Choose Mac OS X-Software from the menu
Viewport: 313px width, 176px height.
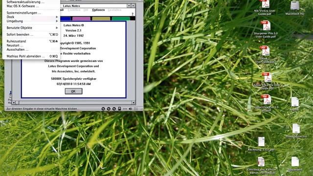point(31,6)
